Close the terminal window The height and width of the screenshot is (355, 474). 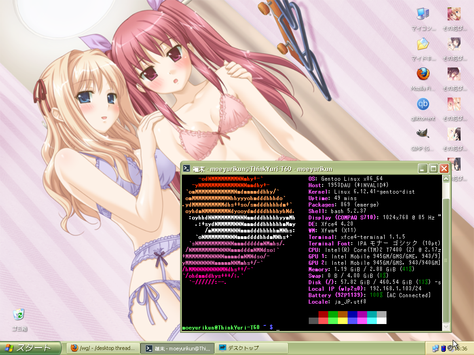point(444,168)
